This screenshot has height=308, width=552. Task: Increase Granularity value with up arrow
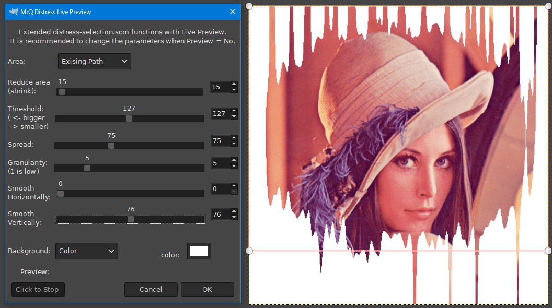(x=234, y=160)
